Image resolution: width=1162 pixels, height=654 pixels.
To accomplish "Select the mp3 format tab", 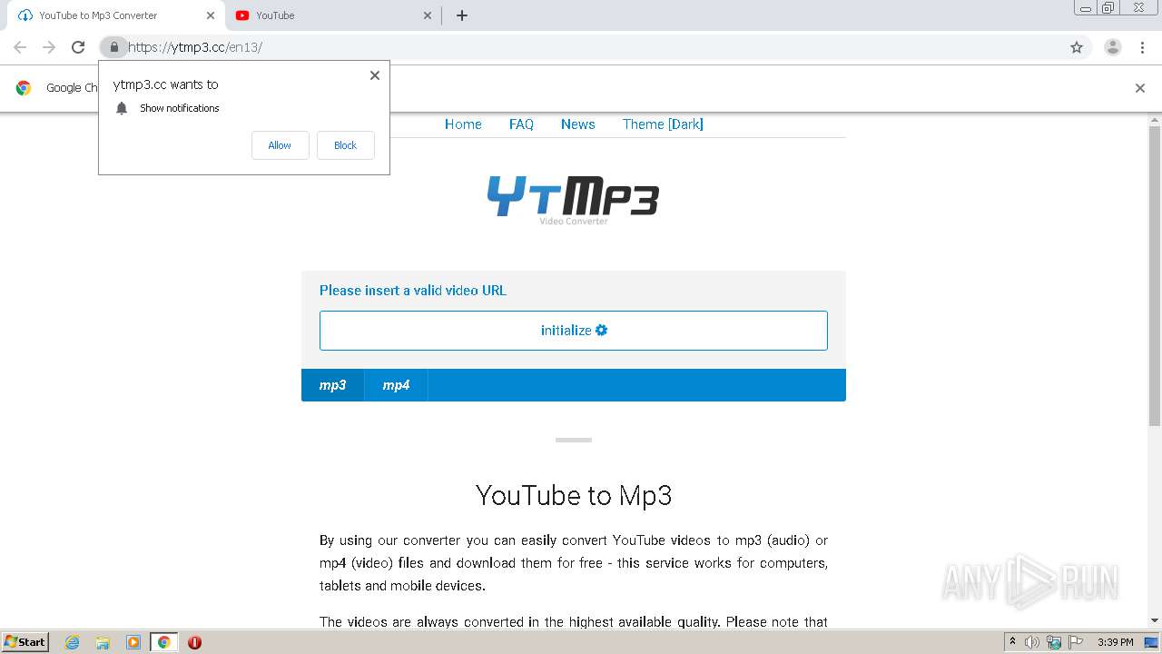I will 332,385.
